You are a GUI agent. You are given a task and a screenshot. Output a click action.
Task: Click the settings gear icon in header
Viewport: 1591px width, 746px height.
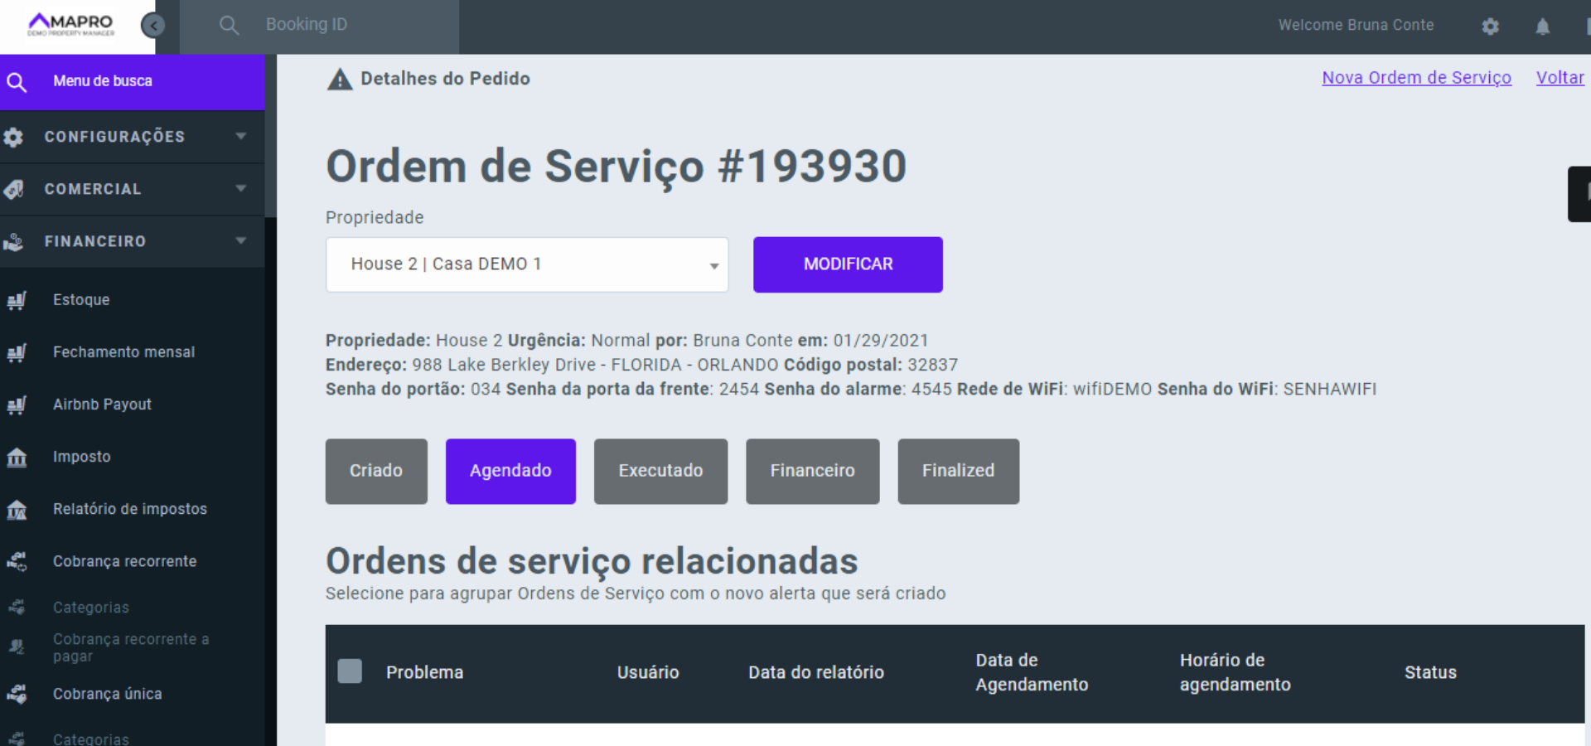1490,27
